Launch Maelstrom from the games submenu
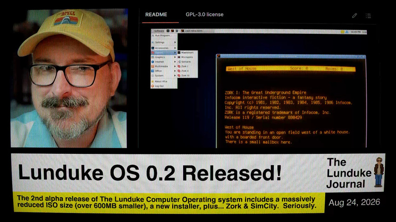396x222 pixels. (x=187, y=53)
